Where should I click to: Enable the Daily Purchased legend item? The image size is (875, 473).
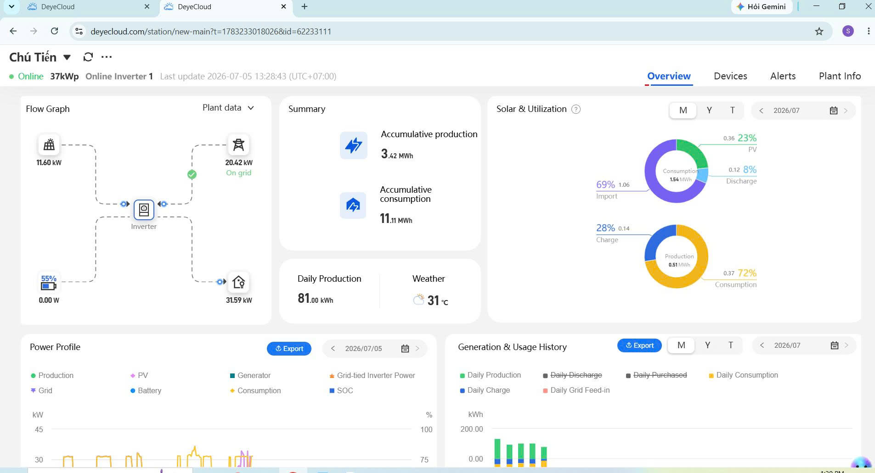click(656, 375)
